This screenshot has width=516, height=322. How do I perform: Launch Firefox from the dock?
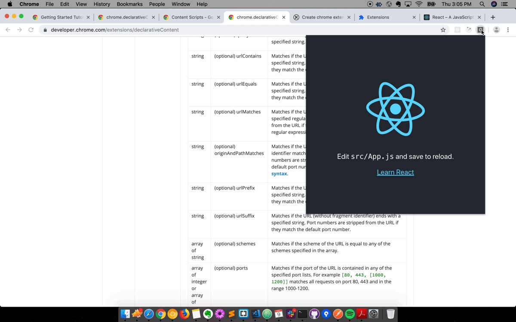(184, 314)
